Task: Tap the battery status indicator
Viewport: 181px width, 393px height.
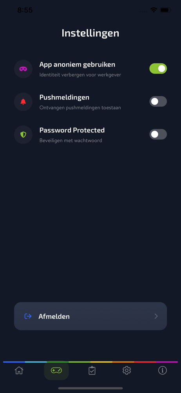Action: click(165, 10)
